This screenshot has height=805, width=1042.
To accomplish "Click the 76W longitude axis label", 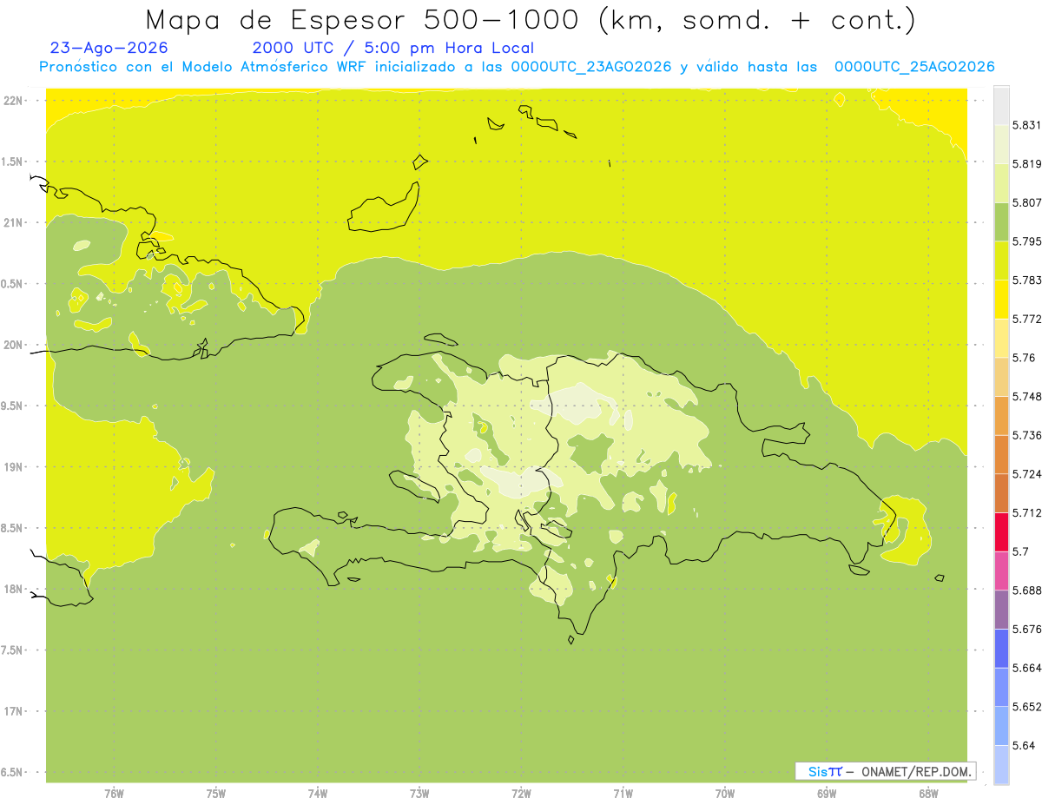I will (x=114, y=794).
